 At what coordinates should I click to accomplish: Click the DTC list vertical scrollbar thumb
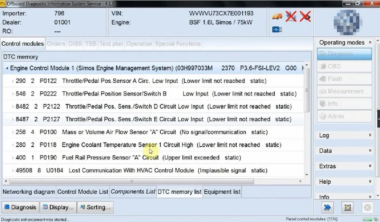click(307, 90)
